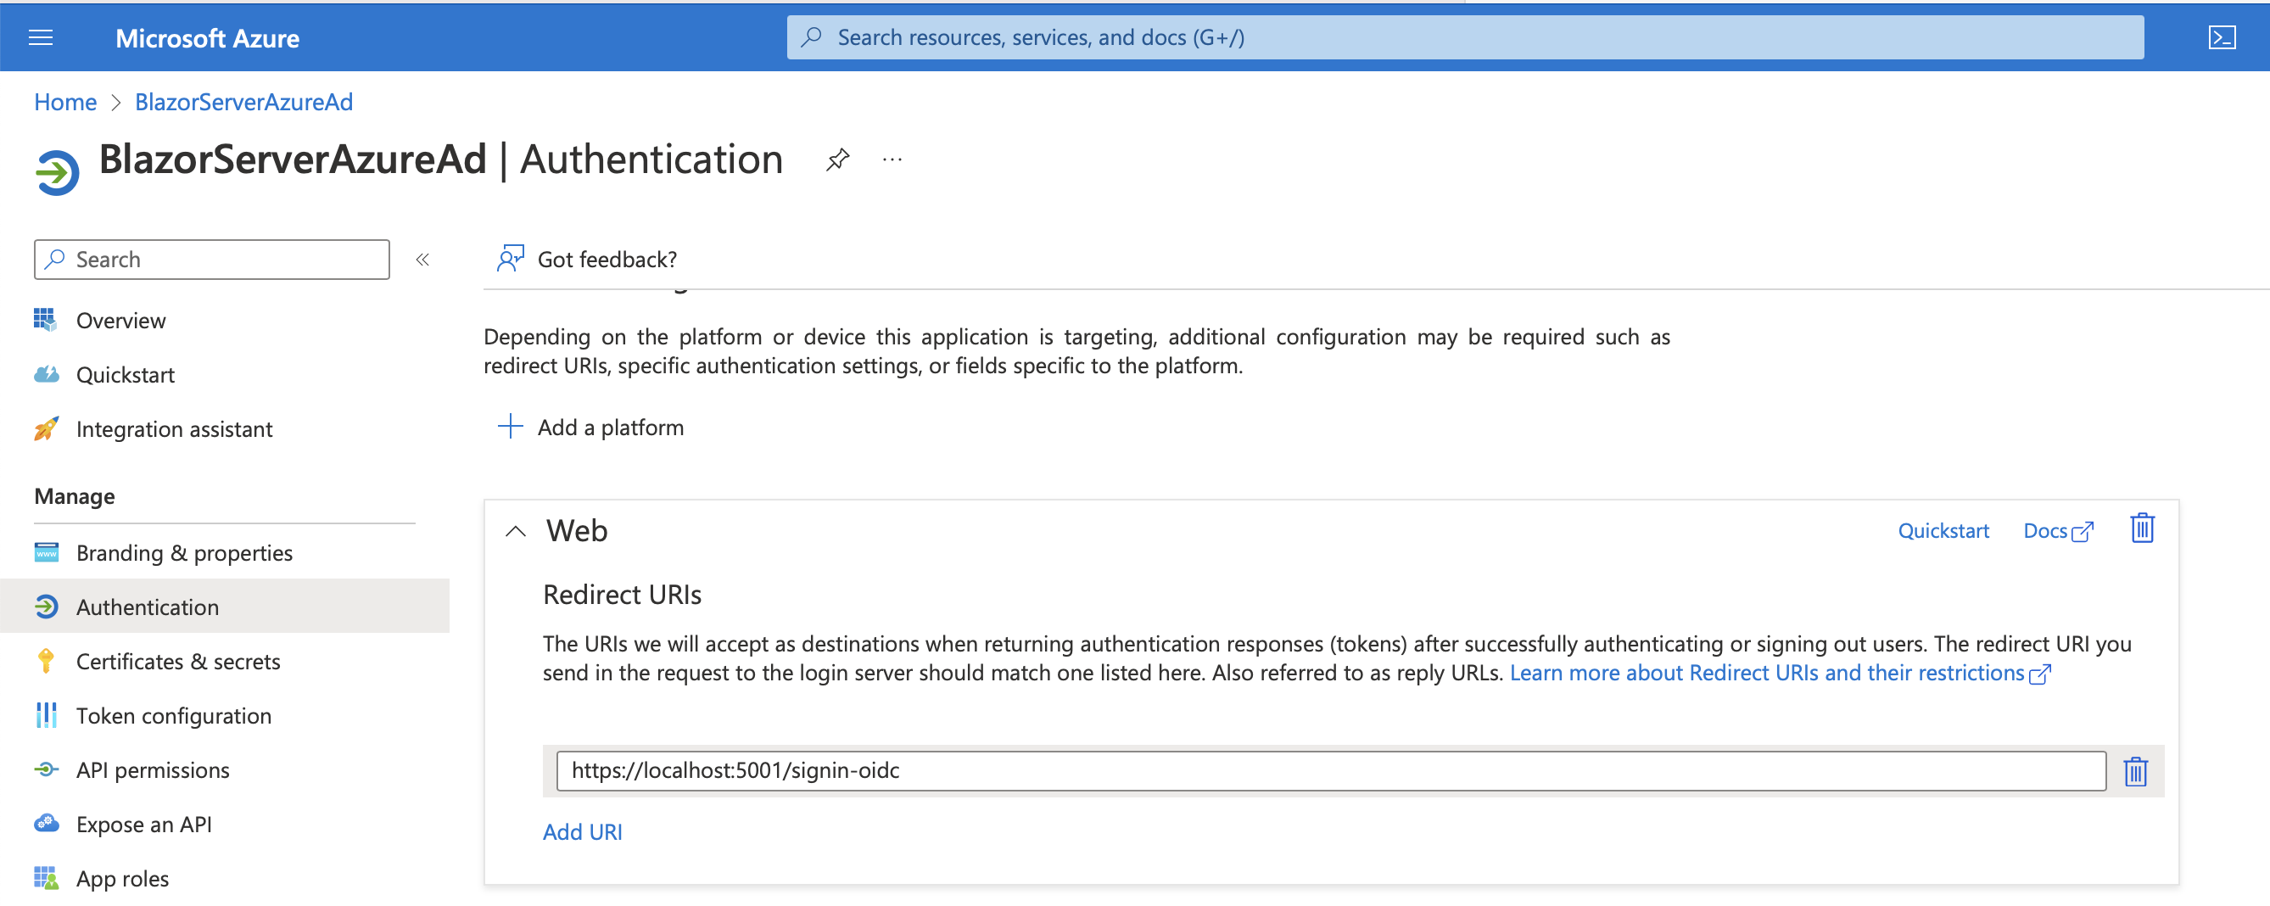The width and height of the screenshot is (2270, 906).
Task: Click the plus icon for Add a platform
Action: (x=510, y=427)
